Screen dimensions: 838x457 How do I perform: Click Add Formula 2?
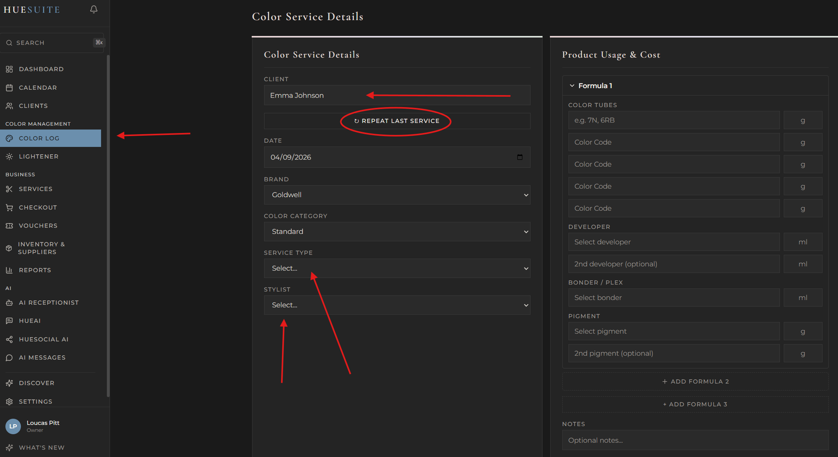(x=695, y=381)
